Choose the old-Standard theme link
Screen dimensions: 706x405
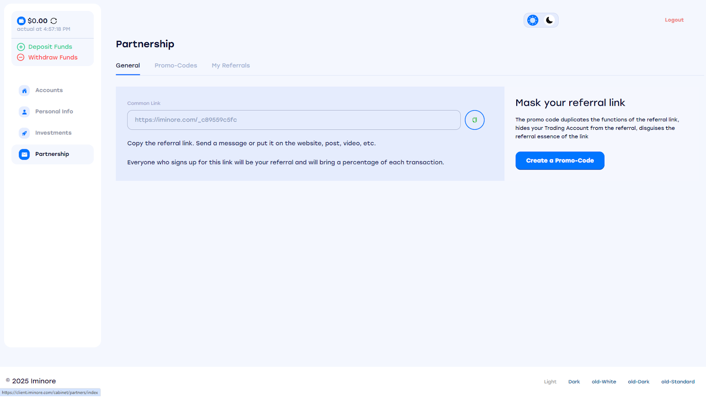[678, 382]
